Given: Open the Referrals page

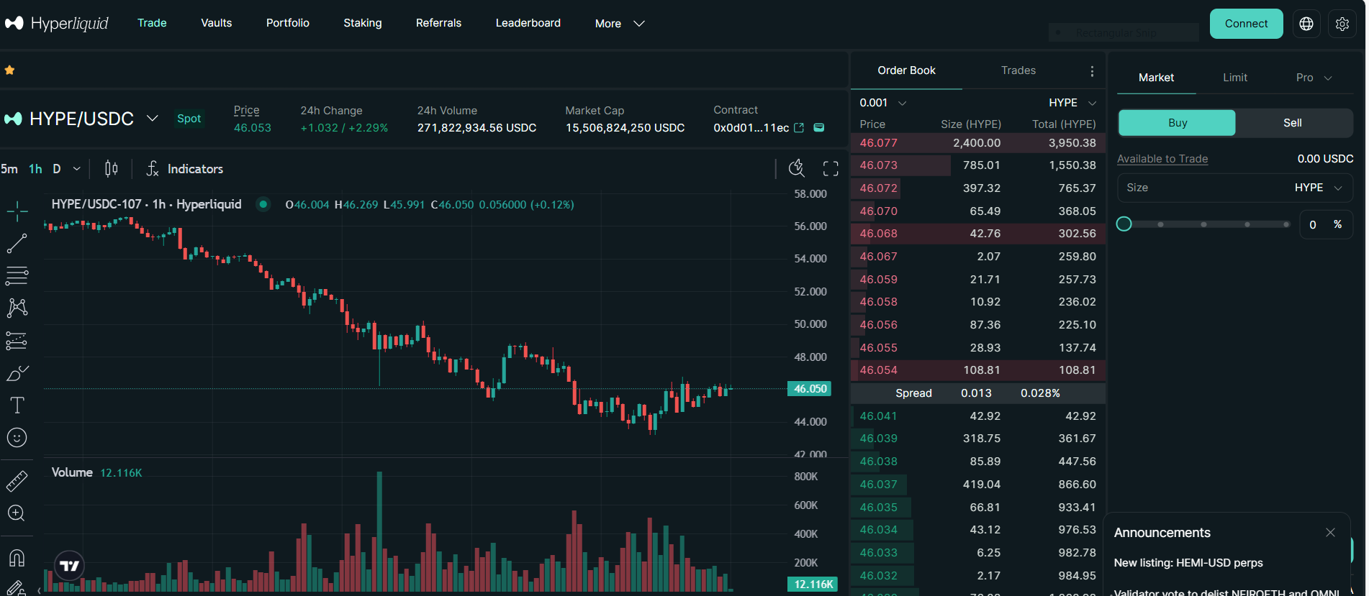Looking at the screenshot, I should [438, 23].
